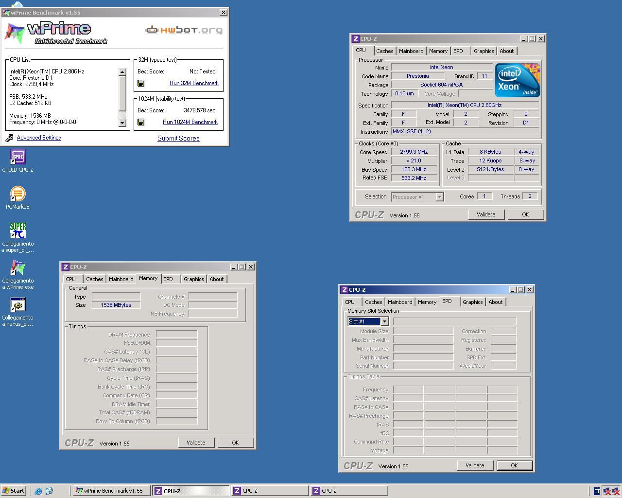Click OK in Memory CPU-Z window
This screenshot has height=498, width=622.
(235, 443)
